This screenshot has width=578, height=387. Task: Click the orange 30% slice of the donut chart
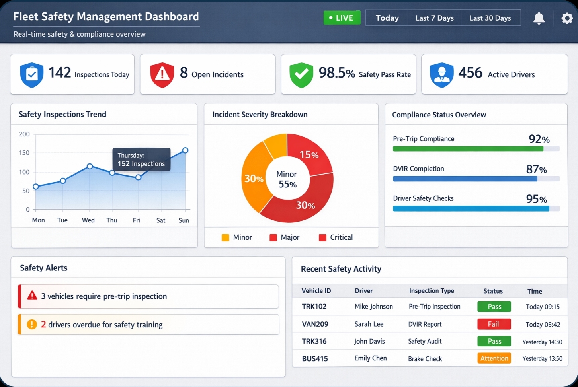(x=253, y=179)
